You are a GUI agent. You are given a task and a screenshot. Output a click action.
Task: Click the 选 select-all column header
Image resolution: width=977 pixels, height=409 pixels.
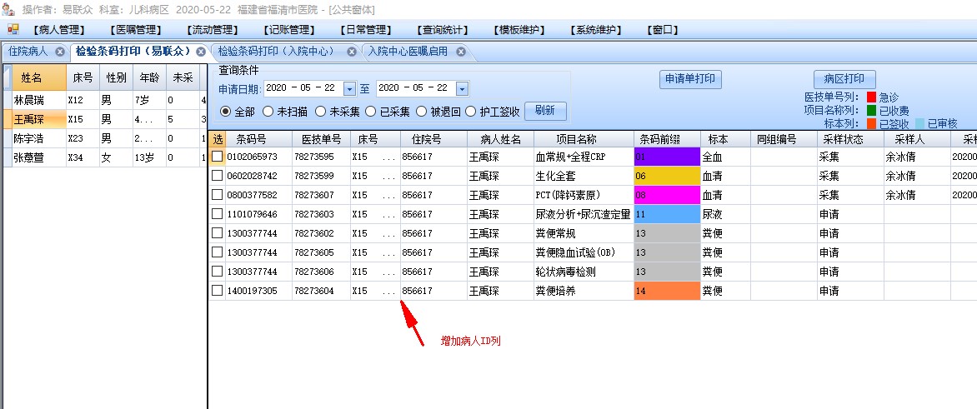(217, 139)
